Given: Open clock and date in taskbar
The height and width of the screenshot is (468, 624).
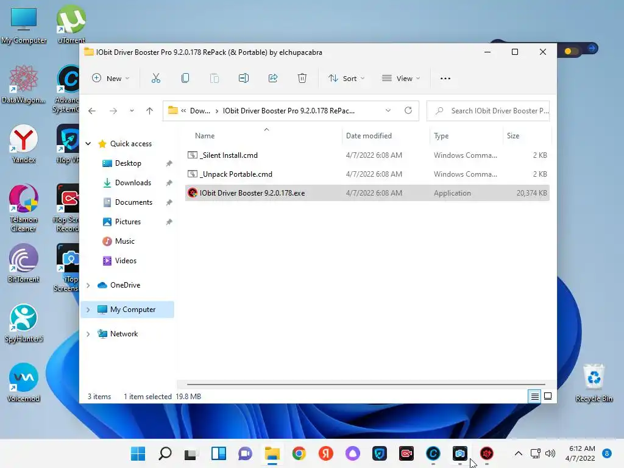Looking at the screenshot, I should (581, 453).
